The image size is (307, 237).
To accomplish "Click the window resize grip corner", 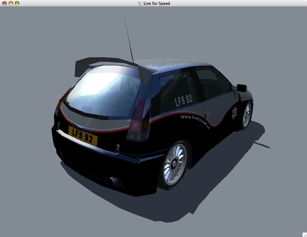I will tap(305, 235).
